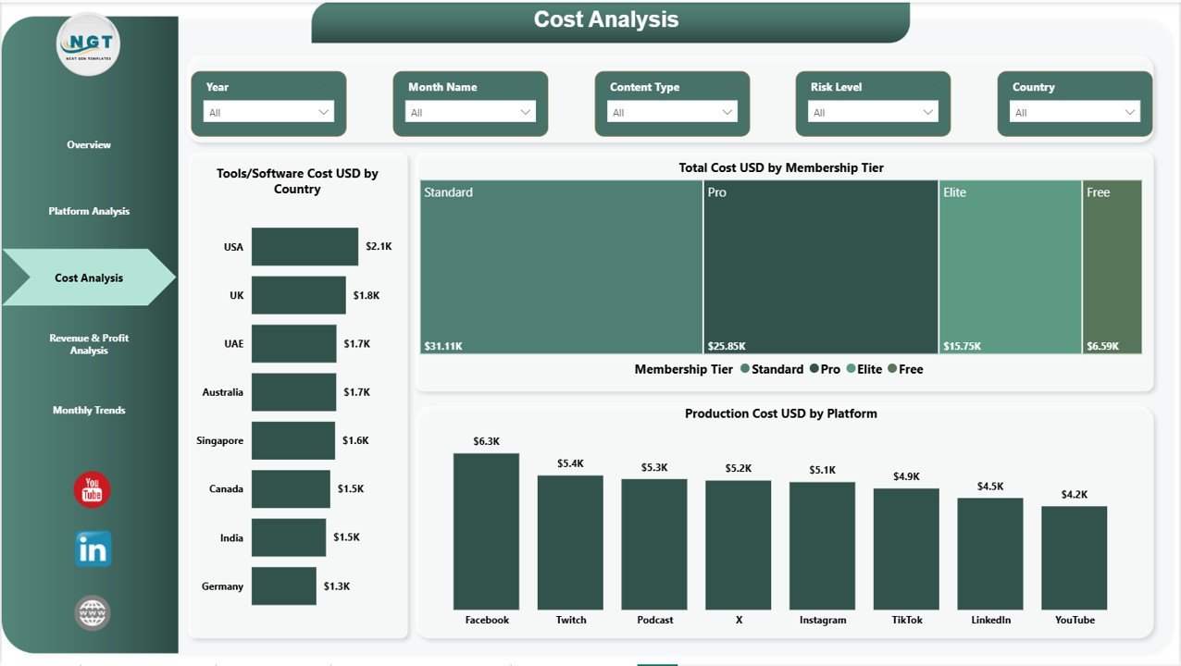Collapse the Year slicer using its header chevron
This screenshot has height=666, width=1181.
pos(326,86)
